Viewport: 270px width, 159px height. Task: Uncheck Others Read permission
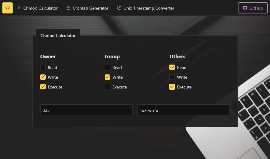pos(172,68)
